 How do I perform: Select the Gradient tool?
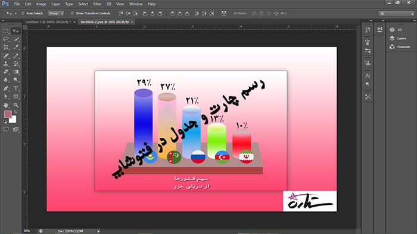click(15, 71)
